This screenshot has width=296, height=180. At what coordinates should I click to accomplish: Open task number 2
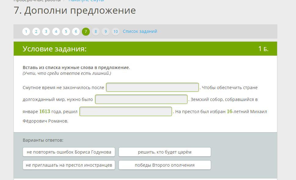point(36,32)
